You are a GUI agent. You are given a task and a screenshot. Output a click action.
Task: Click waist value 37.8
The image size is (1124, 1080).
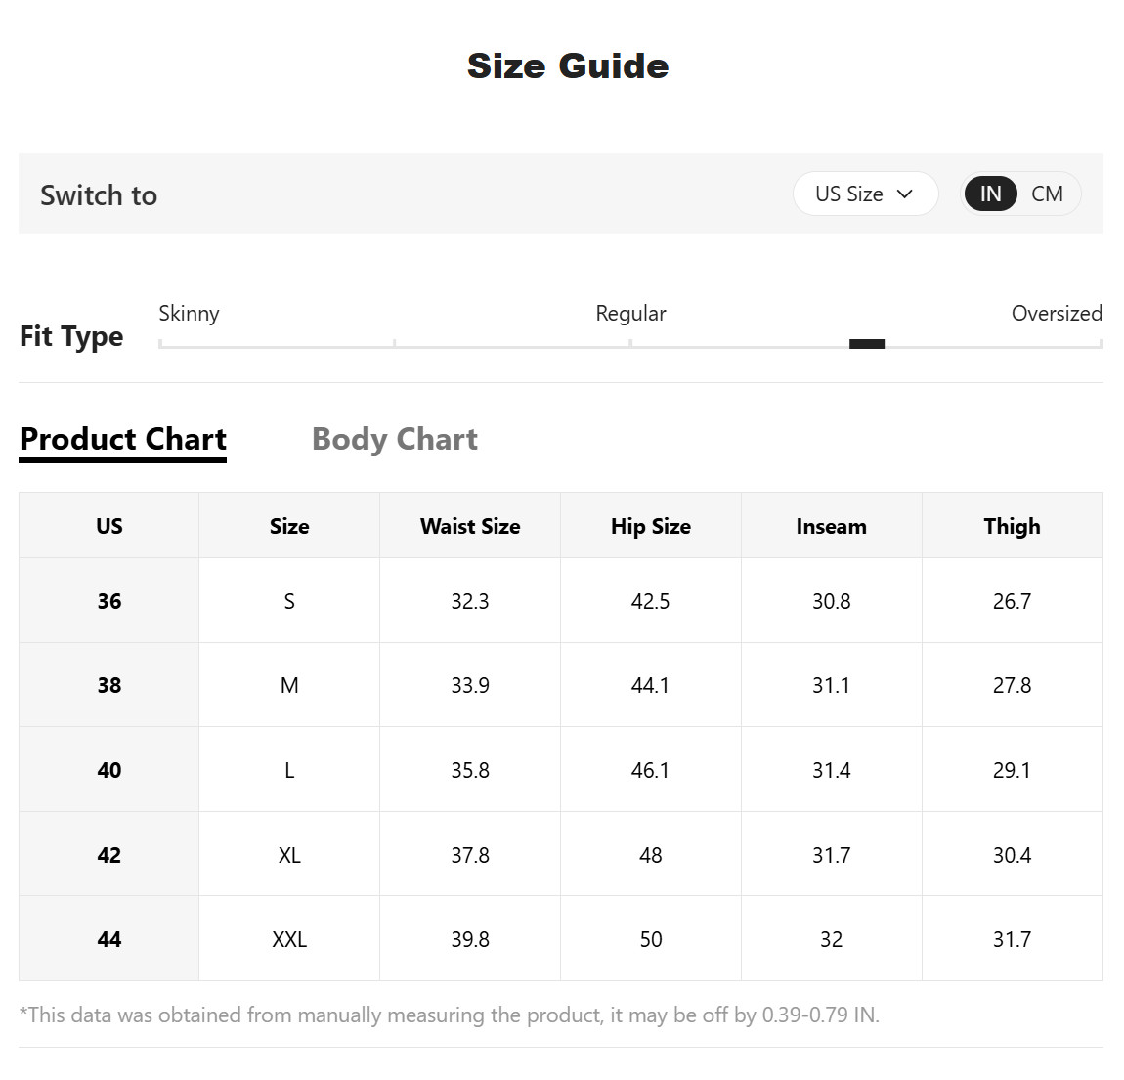point(470,854)
